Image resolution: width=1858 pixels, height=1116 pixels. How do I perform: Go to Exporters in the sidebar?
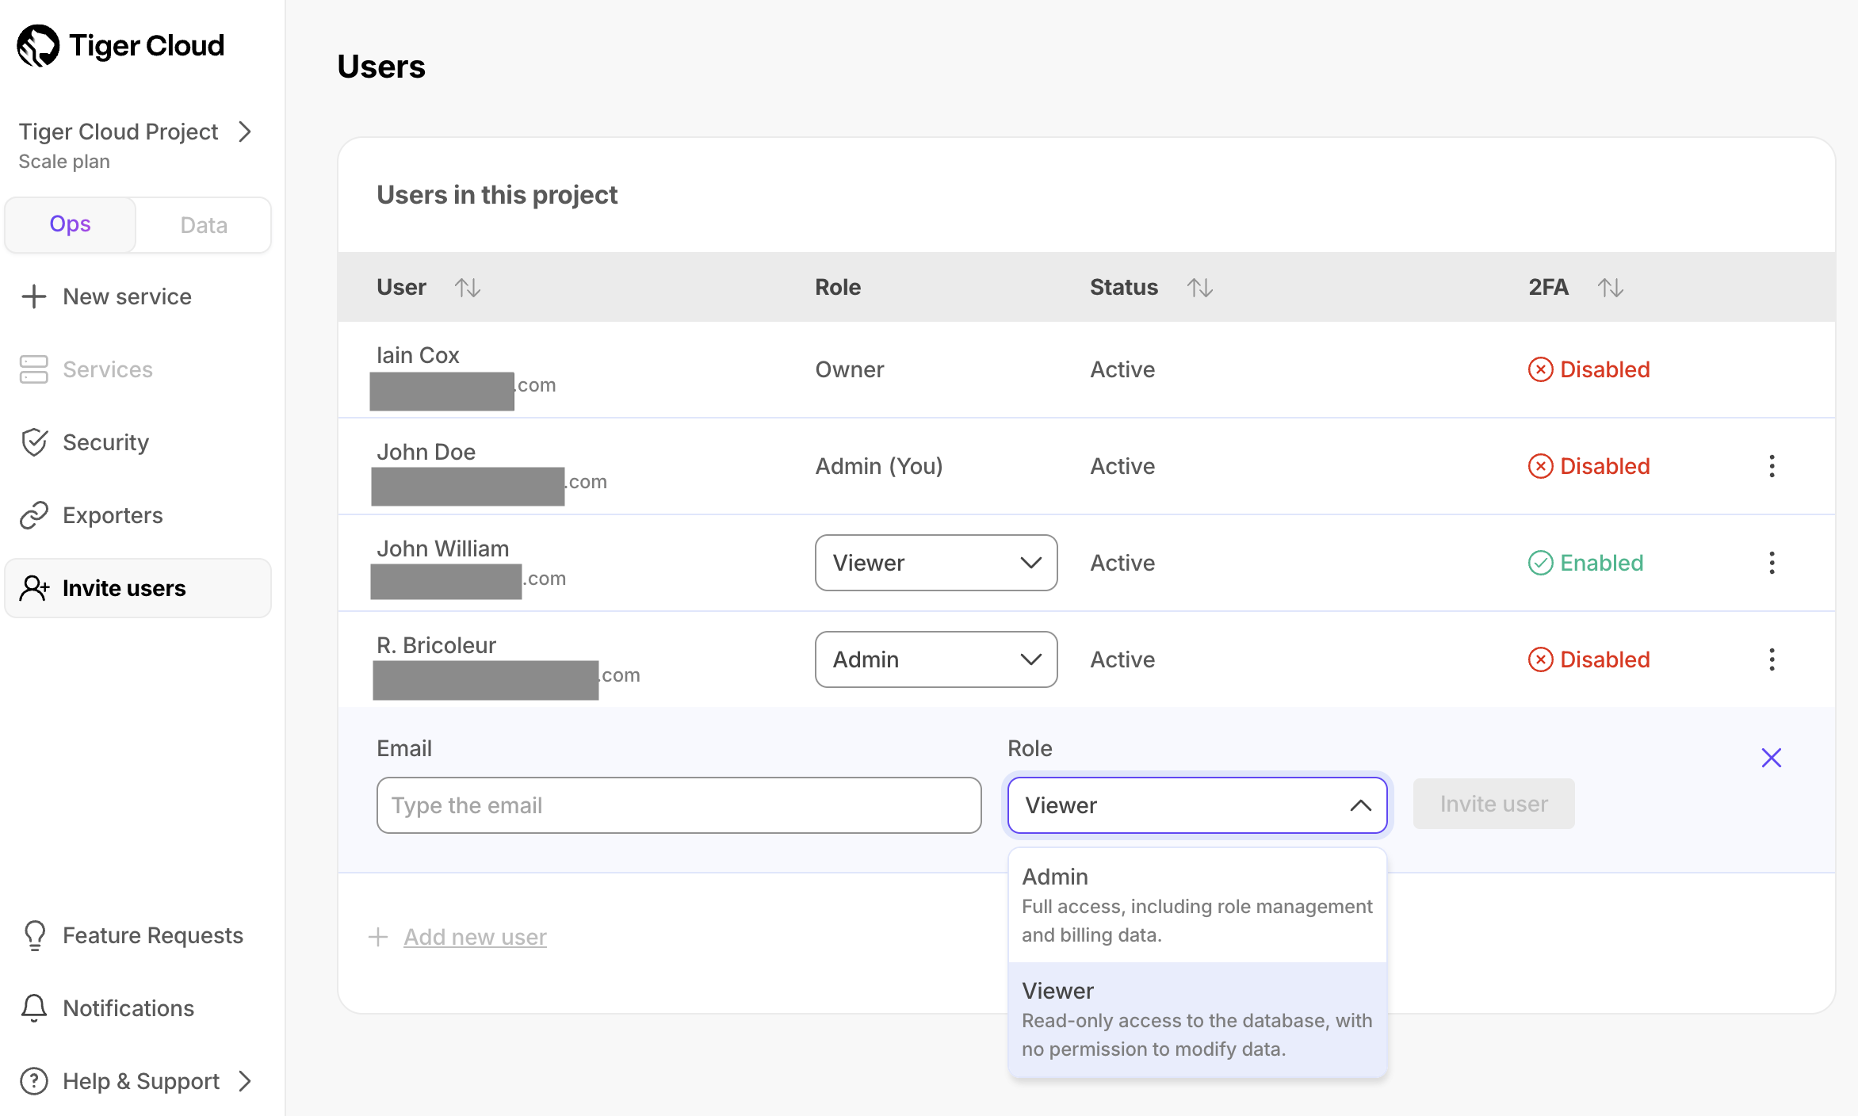[138, 515]
